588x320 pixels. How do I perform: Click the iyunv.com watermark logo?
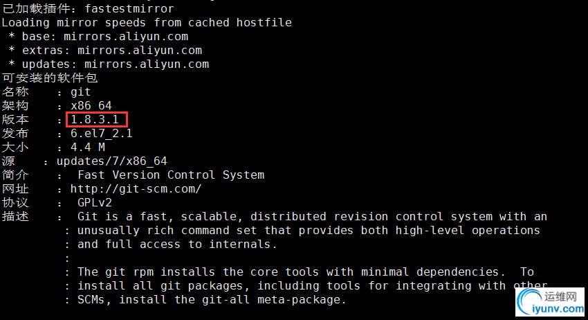pyautogui.click(x=550, y=302)
